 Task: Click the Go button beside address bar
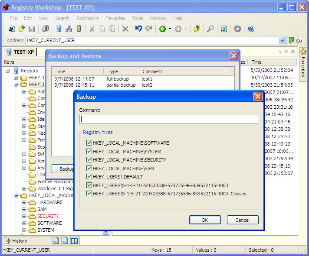[295, 40]
